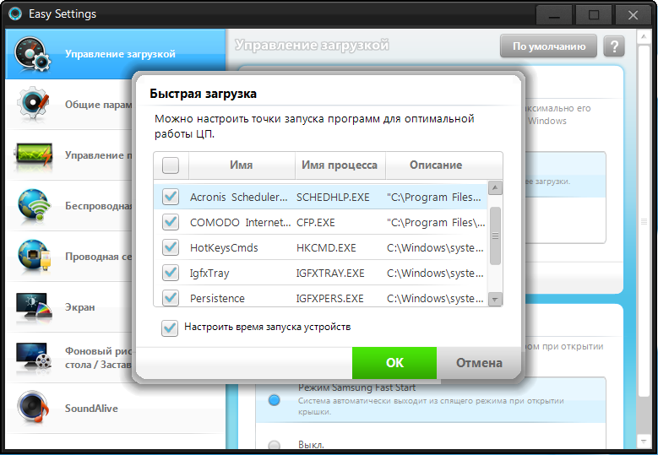
Task: Click the 'По умолчанию' button
Action: 548,46
